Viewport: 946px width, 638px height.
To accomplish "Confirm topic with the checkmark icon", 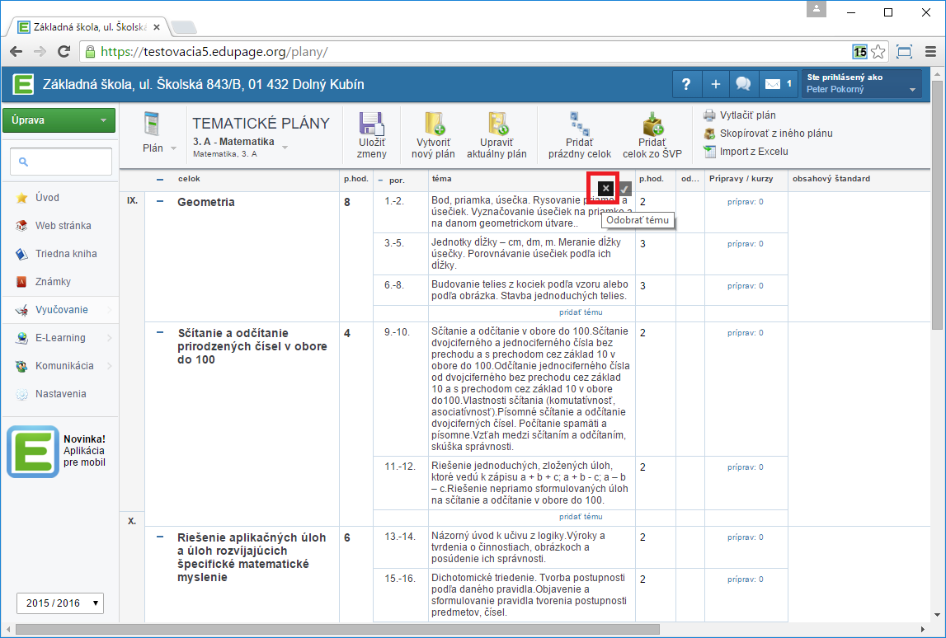I will pyautogui.click(x=625, y=189).
